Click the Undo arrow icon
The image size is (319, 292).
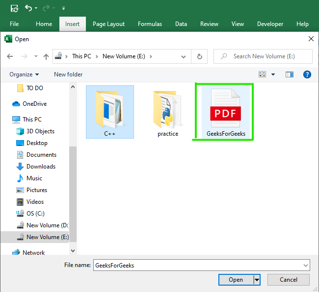pos(28,8)
